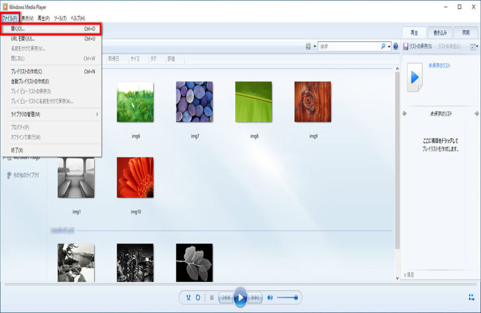Switch to the 同期 sync tab

[465, 33]
